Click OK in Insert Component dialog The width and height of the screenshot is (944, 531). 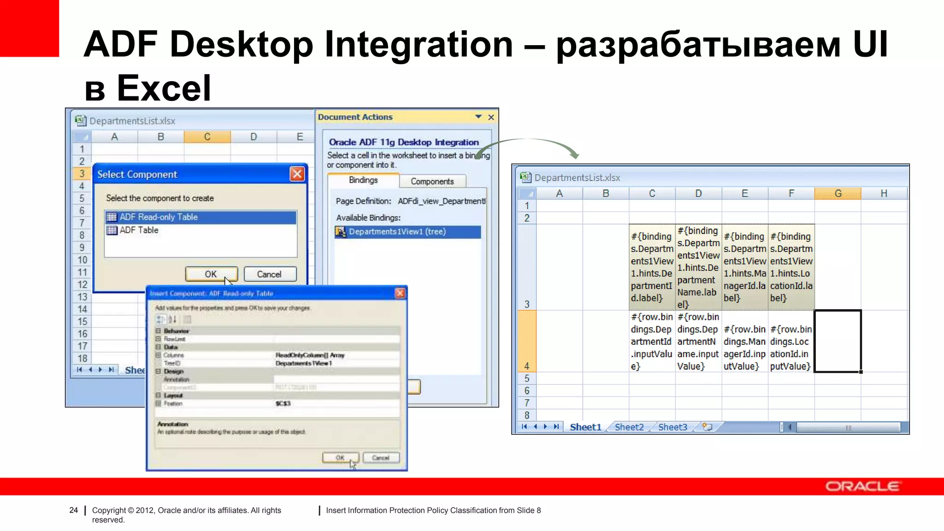point(340,458)
